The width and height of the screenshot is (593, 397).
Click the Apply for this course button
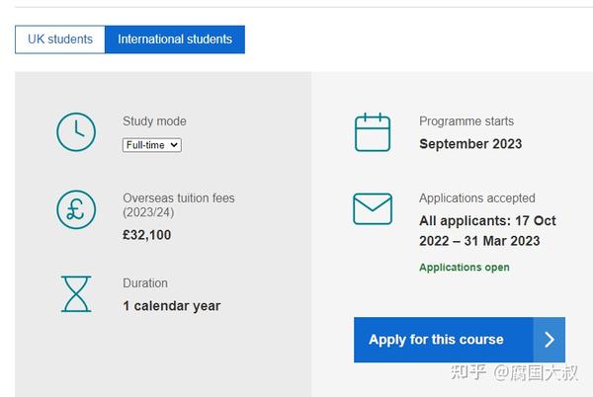click(460, 340)
